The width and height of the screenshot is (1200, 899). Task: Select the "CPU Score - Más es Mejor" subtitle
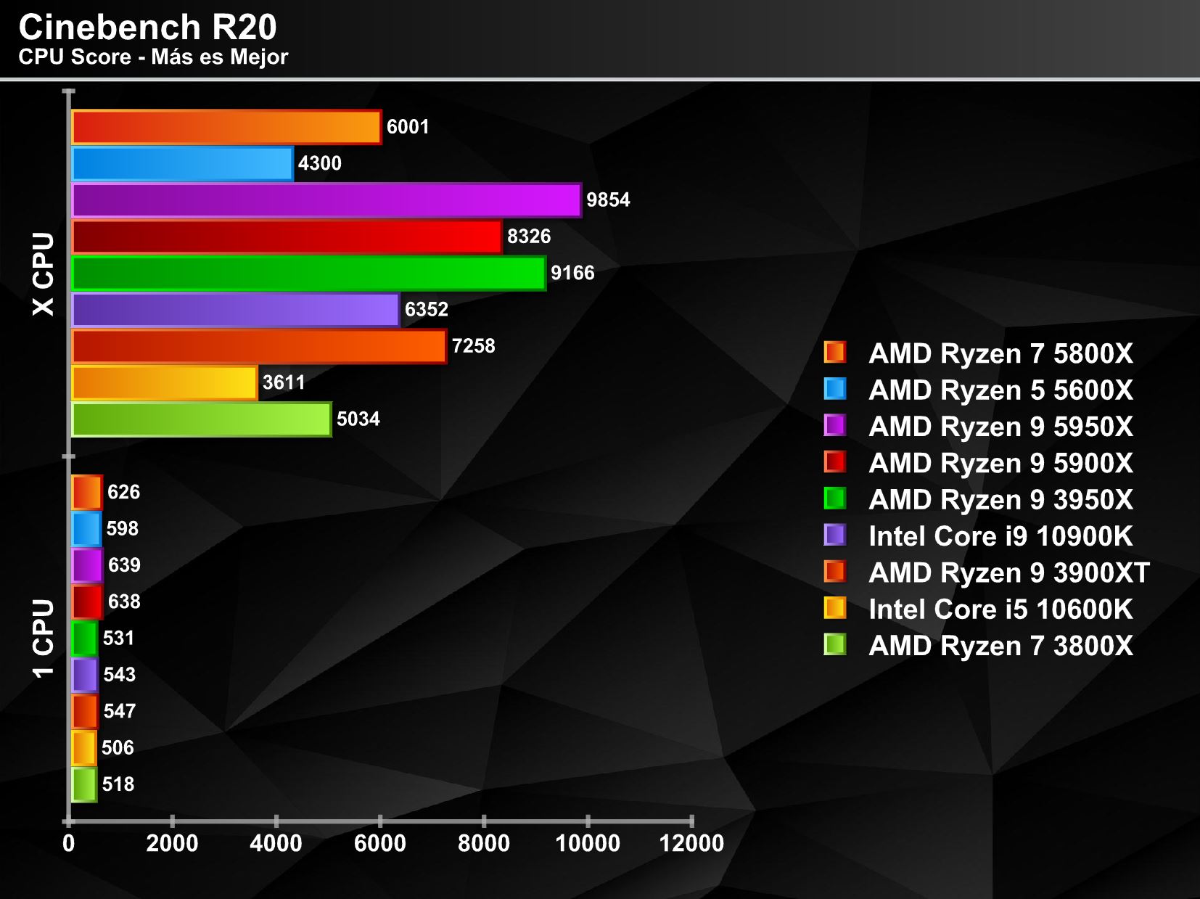(153, 57)
